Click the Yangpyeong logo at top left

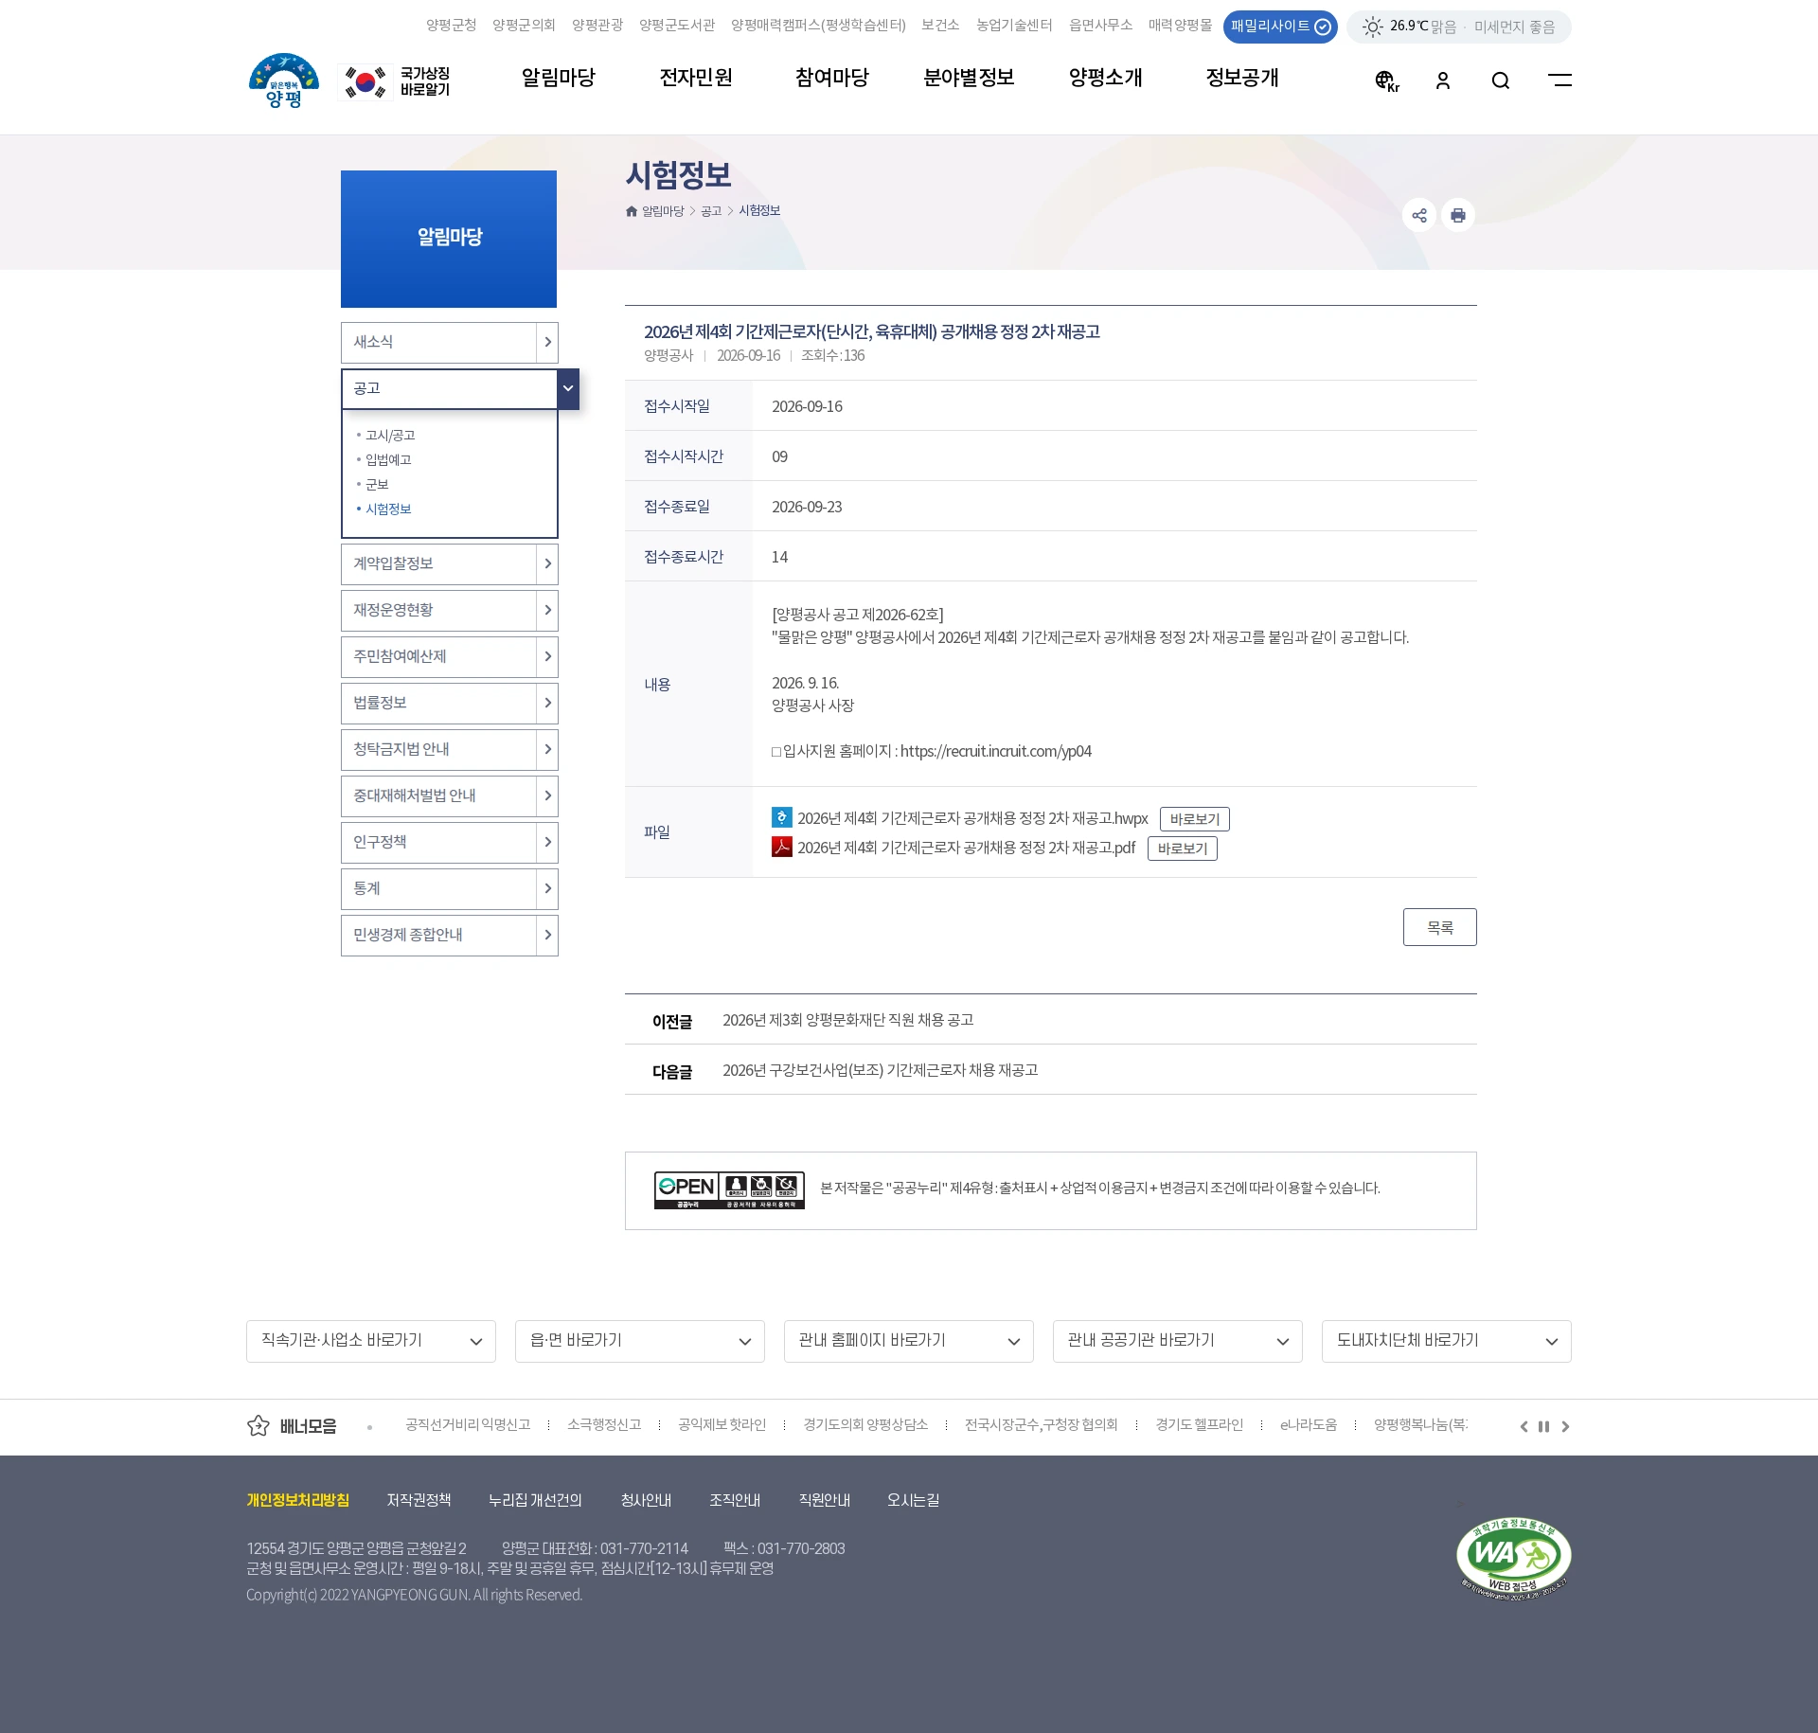tap(283, 81)
